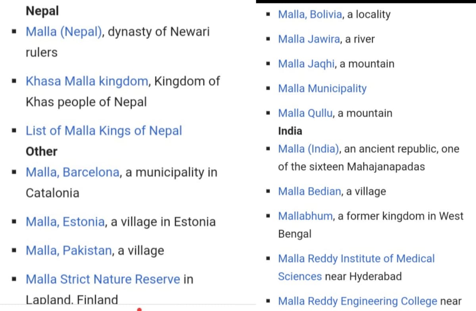Open the Malla, Estonia page
This screenshot has height=311, width=476.
pos(65,222)
